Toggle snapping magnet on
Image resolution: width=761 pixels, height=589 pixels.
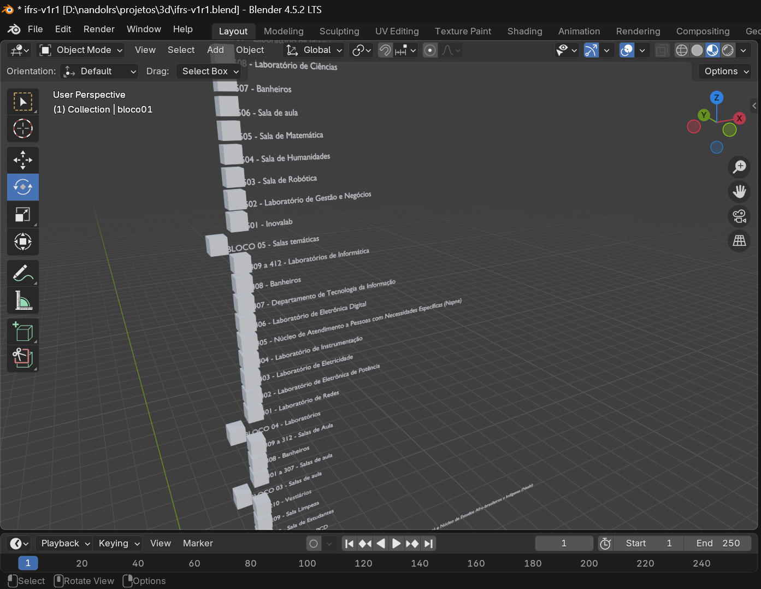385,50
